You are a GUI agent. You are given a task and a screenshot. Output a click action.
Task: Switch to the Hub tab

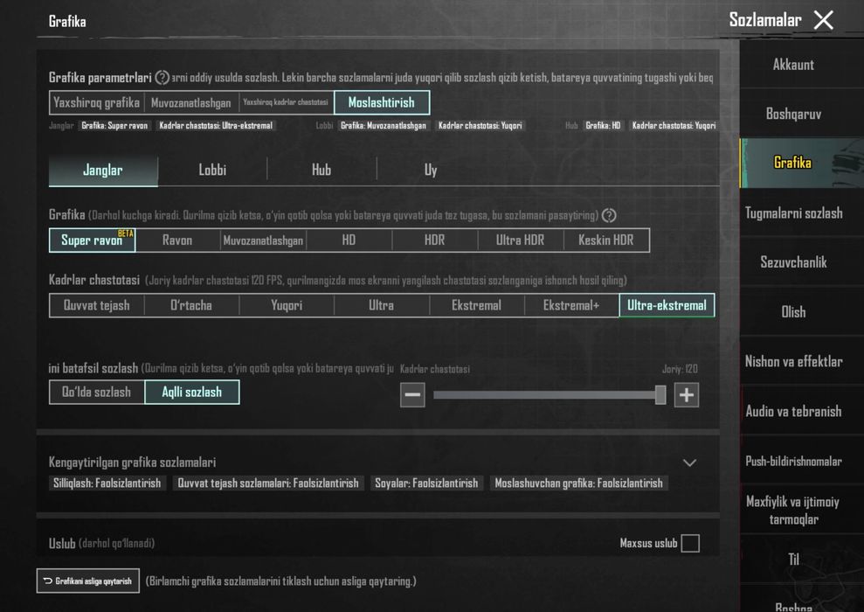pos(321,170)
